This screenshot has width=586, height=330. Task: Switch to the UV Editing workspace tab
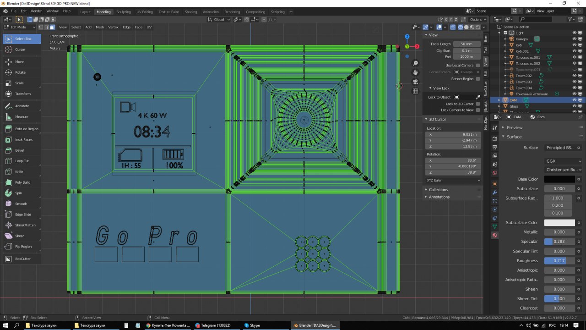pyautogui.click(x=145, y=12)
